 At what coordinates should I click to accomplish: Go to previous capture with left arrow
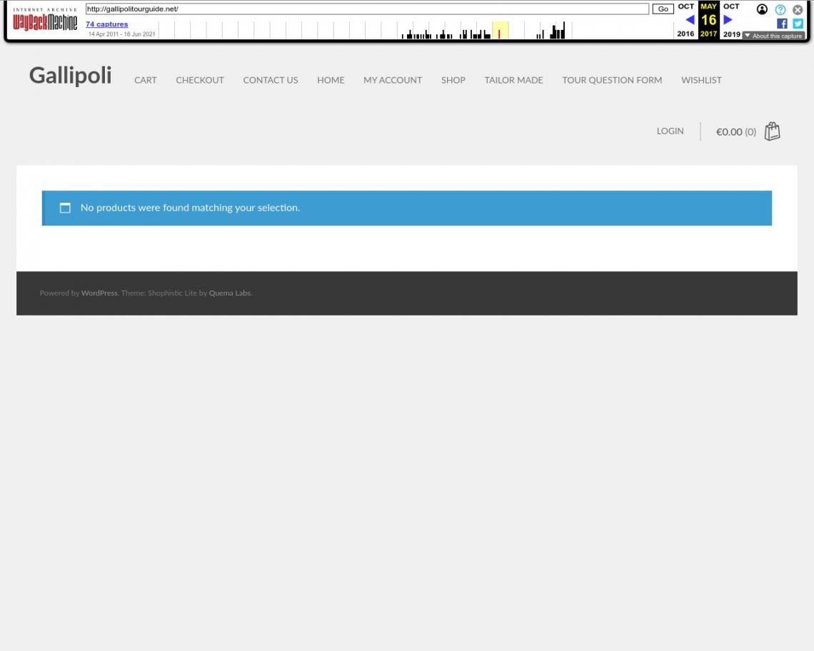click(x=689, y=20)
